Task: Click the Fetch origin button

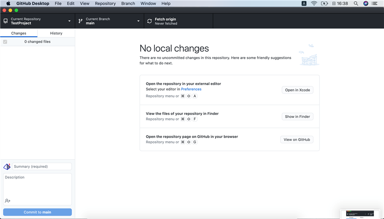Action: point(178,21)
